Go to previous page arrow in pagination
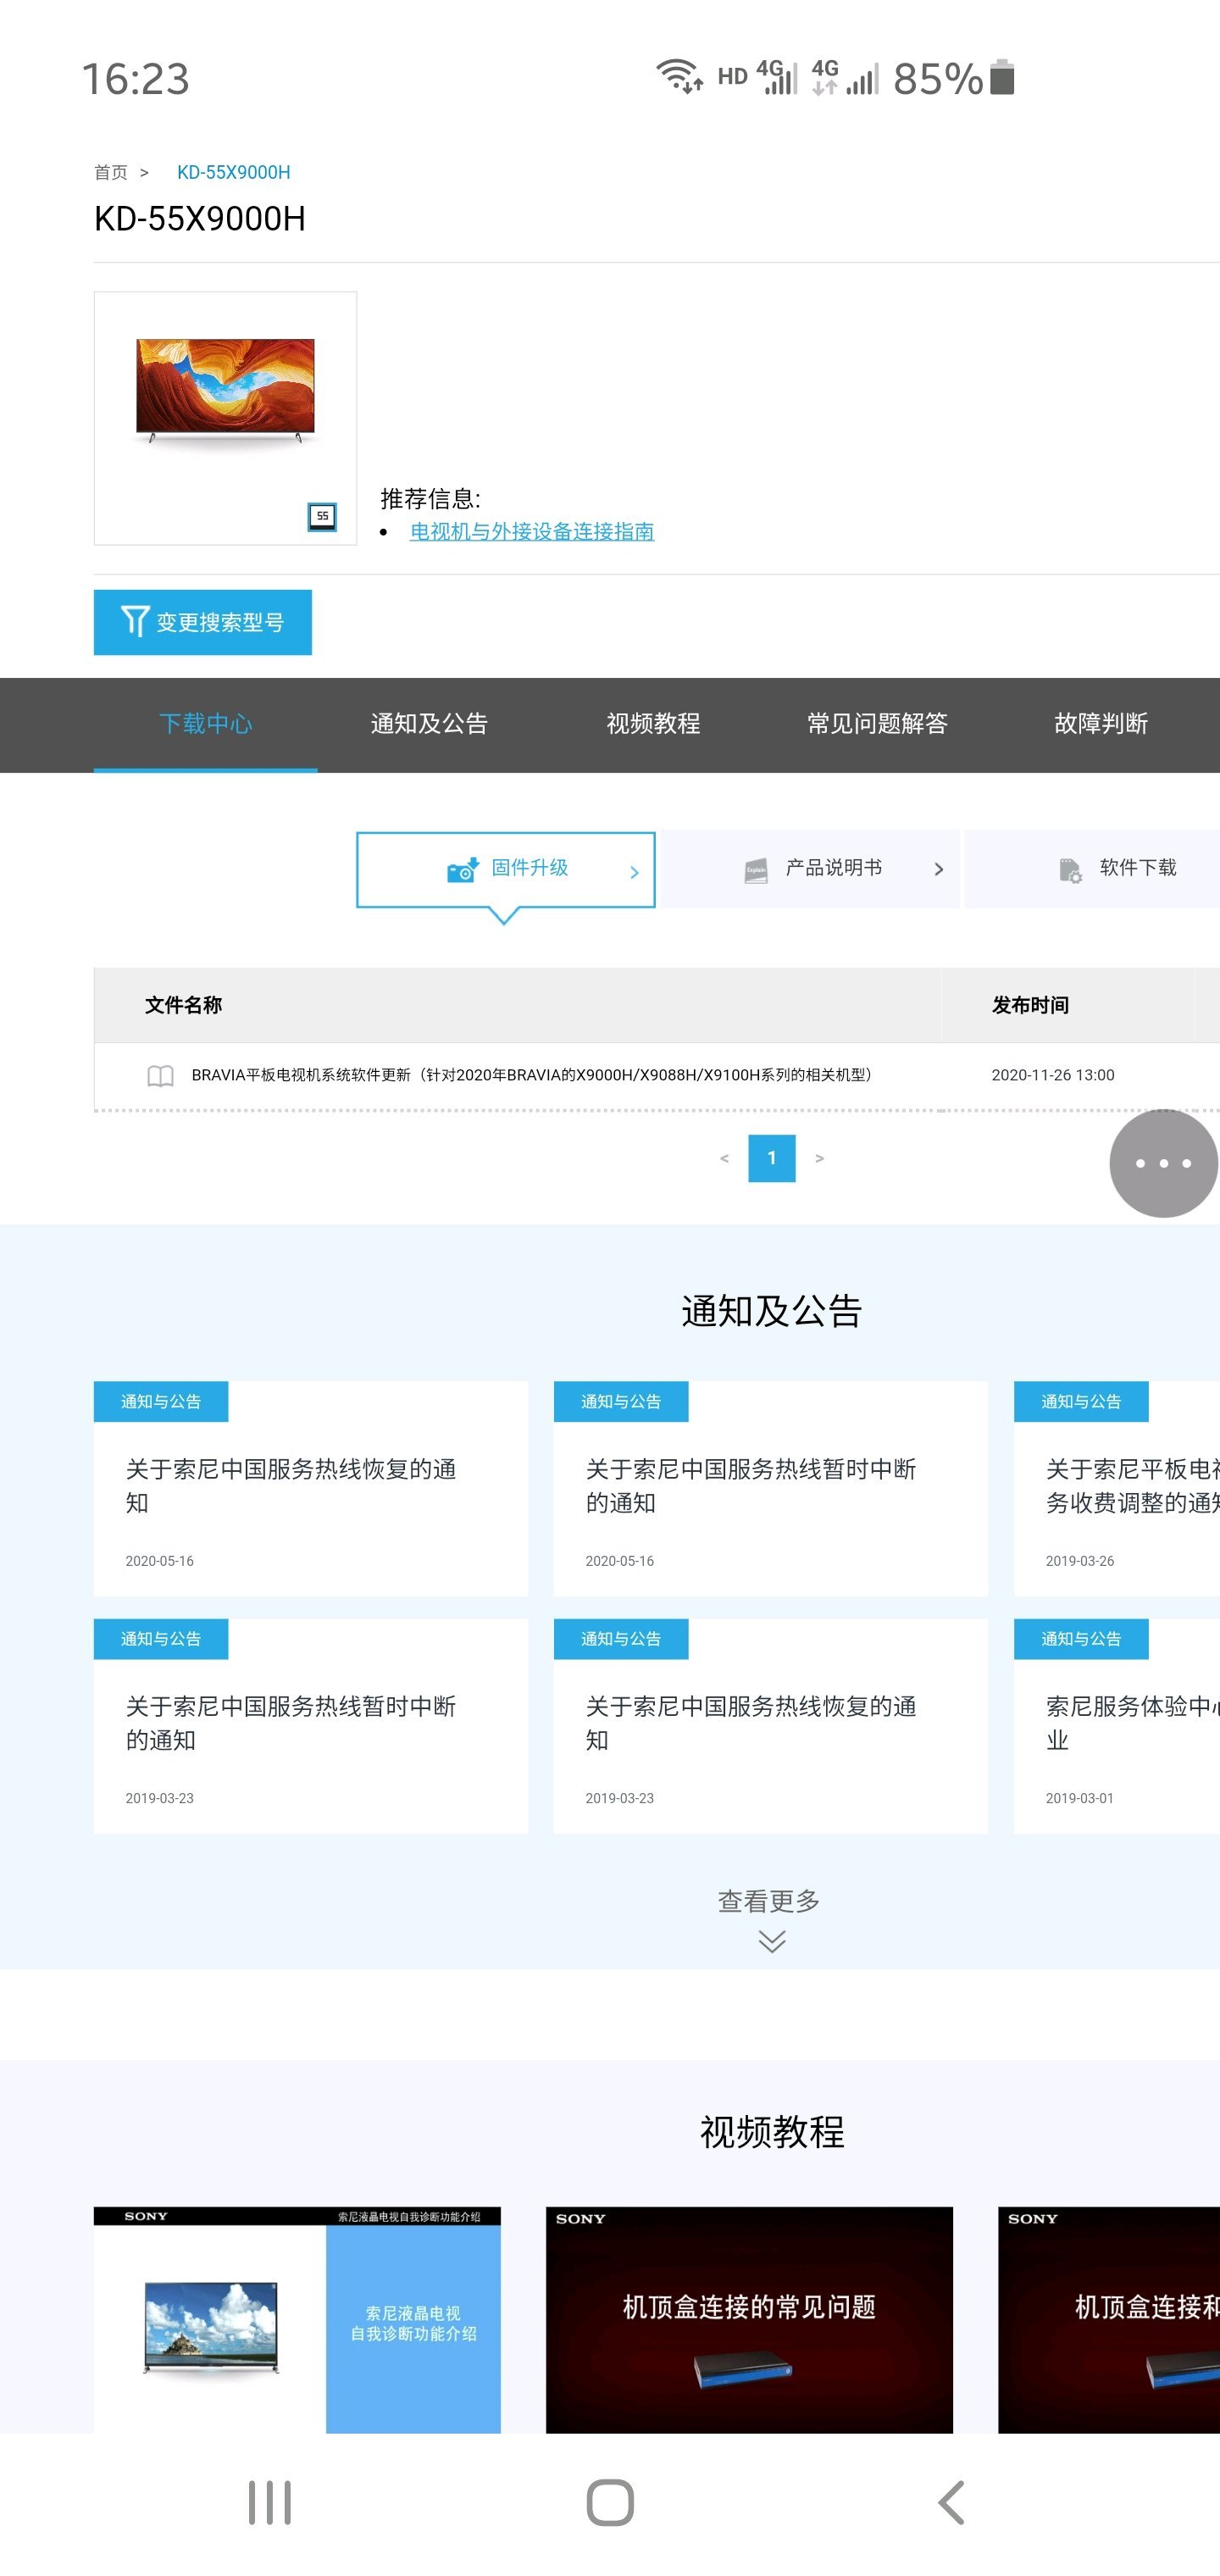 (724, 1158)
